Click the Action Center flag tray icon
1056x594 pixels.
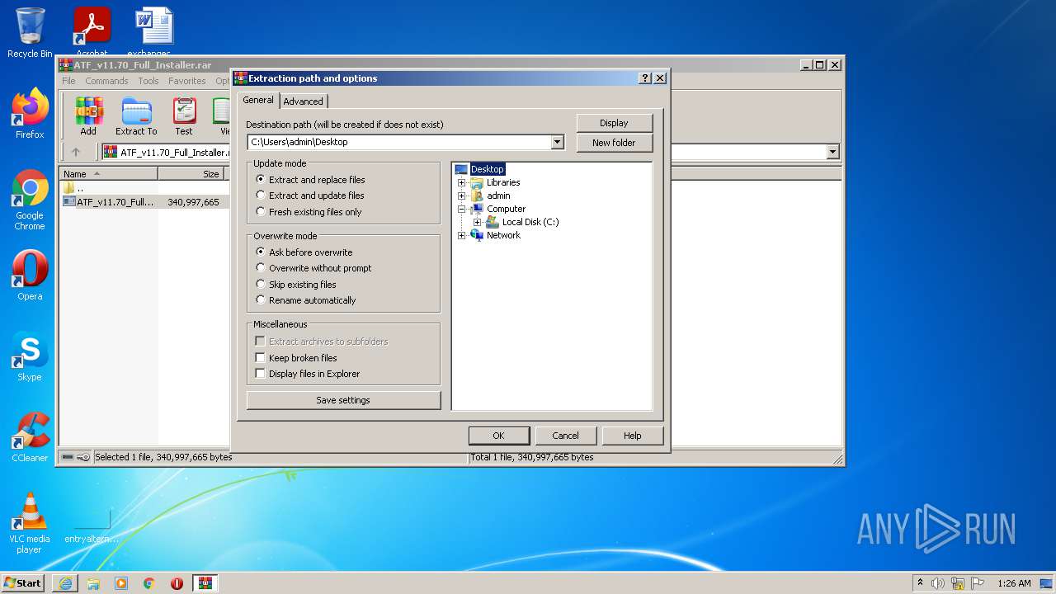tap(978, 583)
